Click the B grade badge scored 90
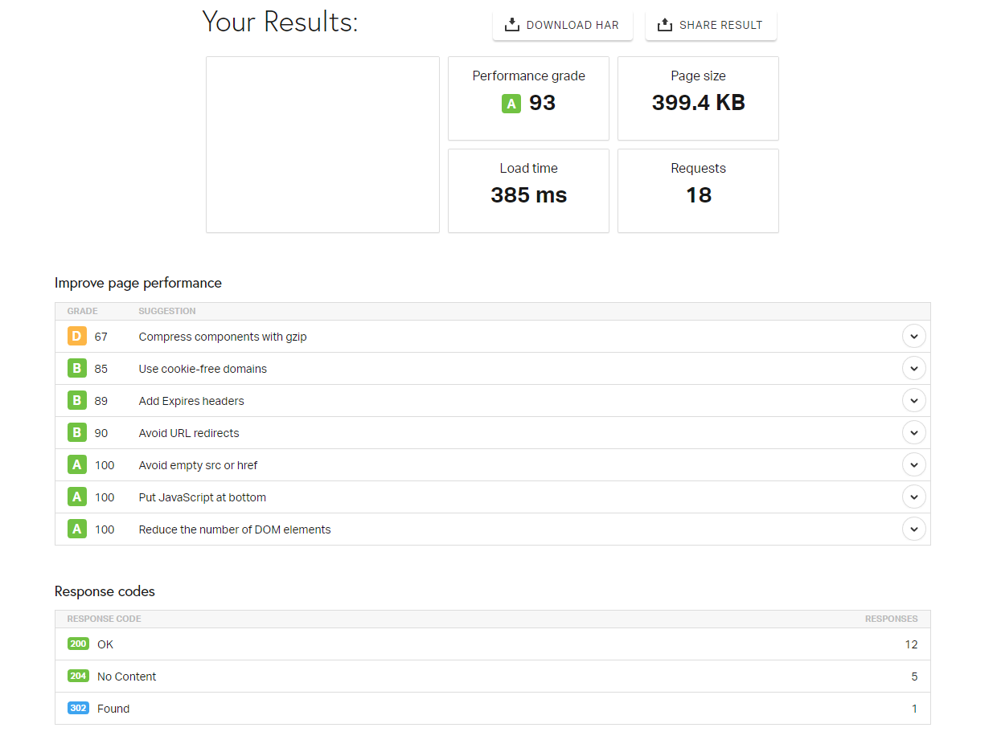 click(x=76, y=433)
